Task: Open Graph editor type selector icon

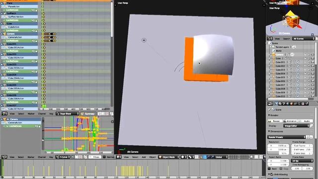Action: (4, 157)
